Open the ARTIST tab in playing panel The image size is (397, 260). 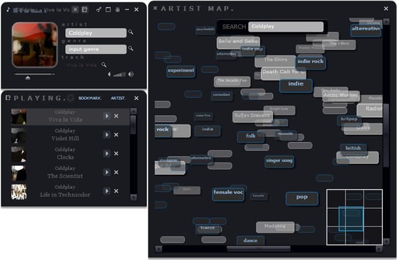118,98
